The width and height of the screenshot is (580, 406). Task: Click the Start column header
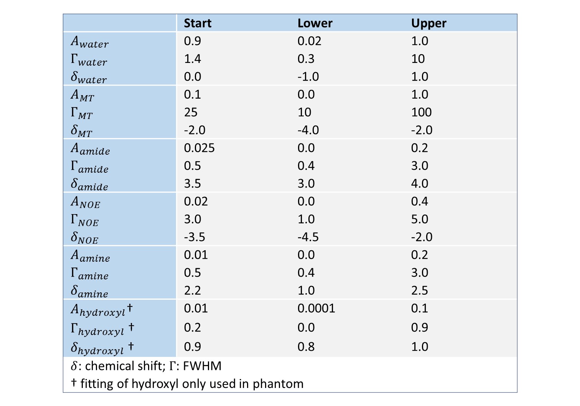pyautogui.click(x=198, y=23)
